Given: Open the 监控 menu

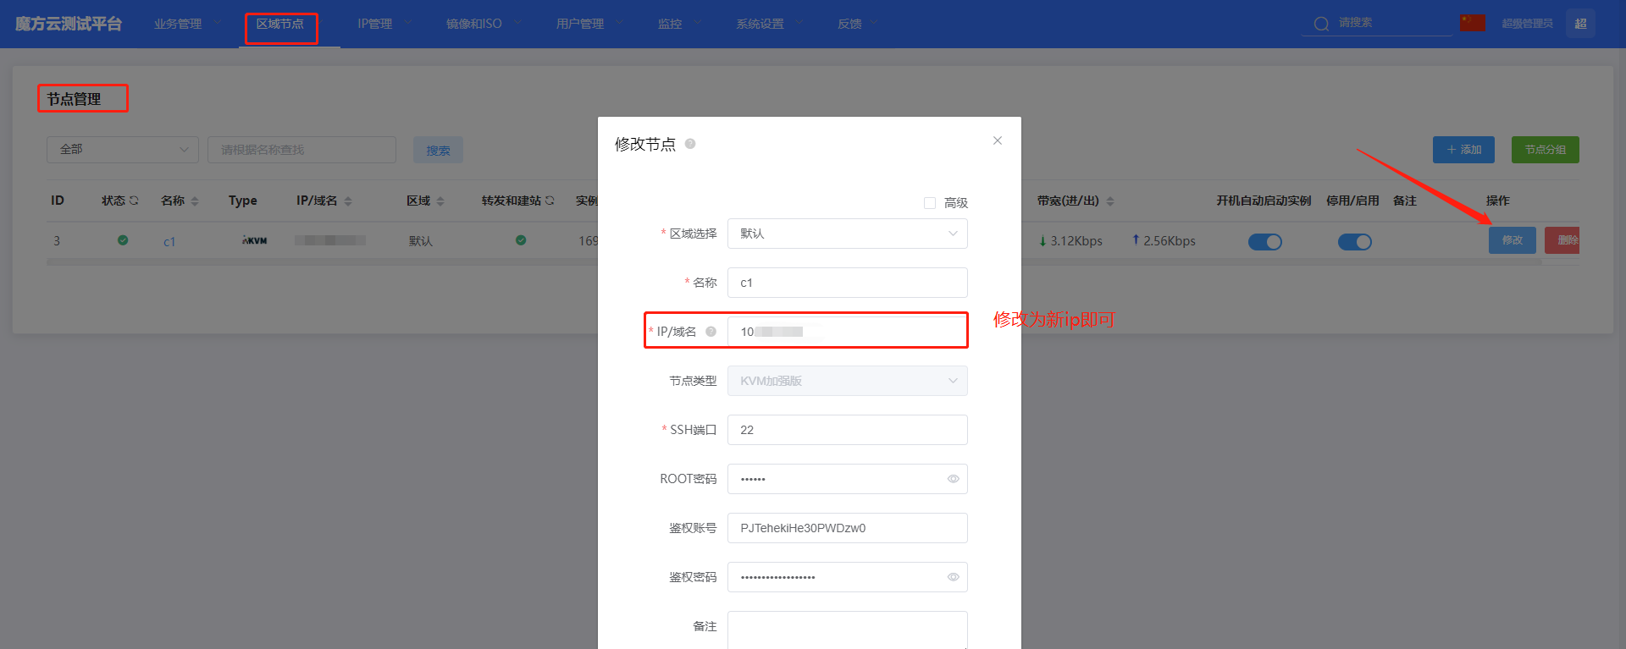Looking at the screenshot, I should [670, 24].
